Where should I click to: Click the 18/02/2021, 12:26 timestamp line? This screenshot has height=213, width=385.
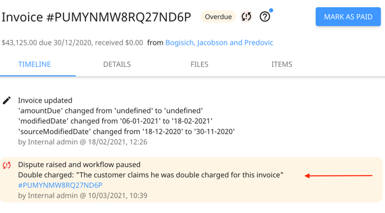point(82,142)
